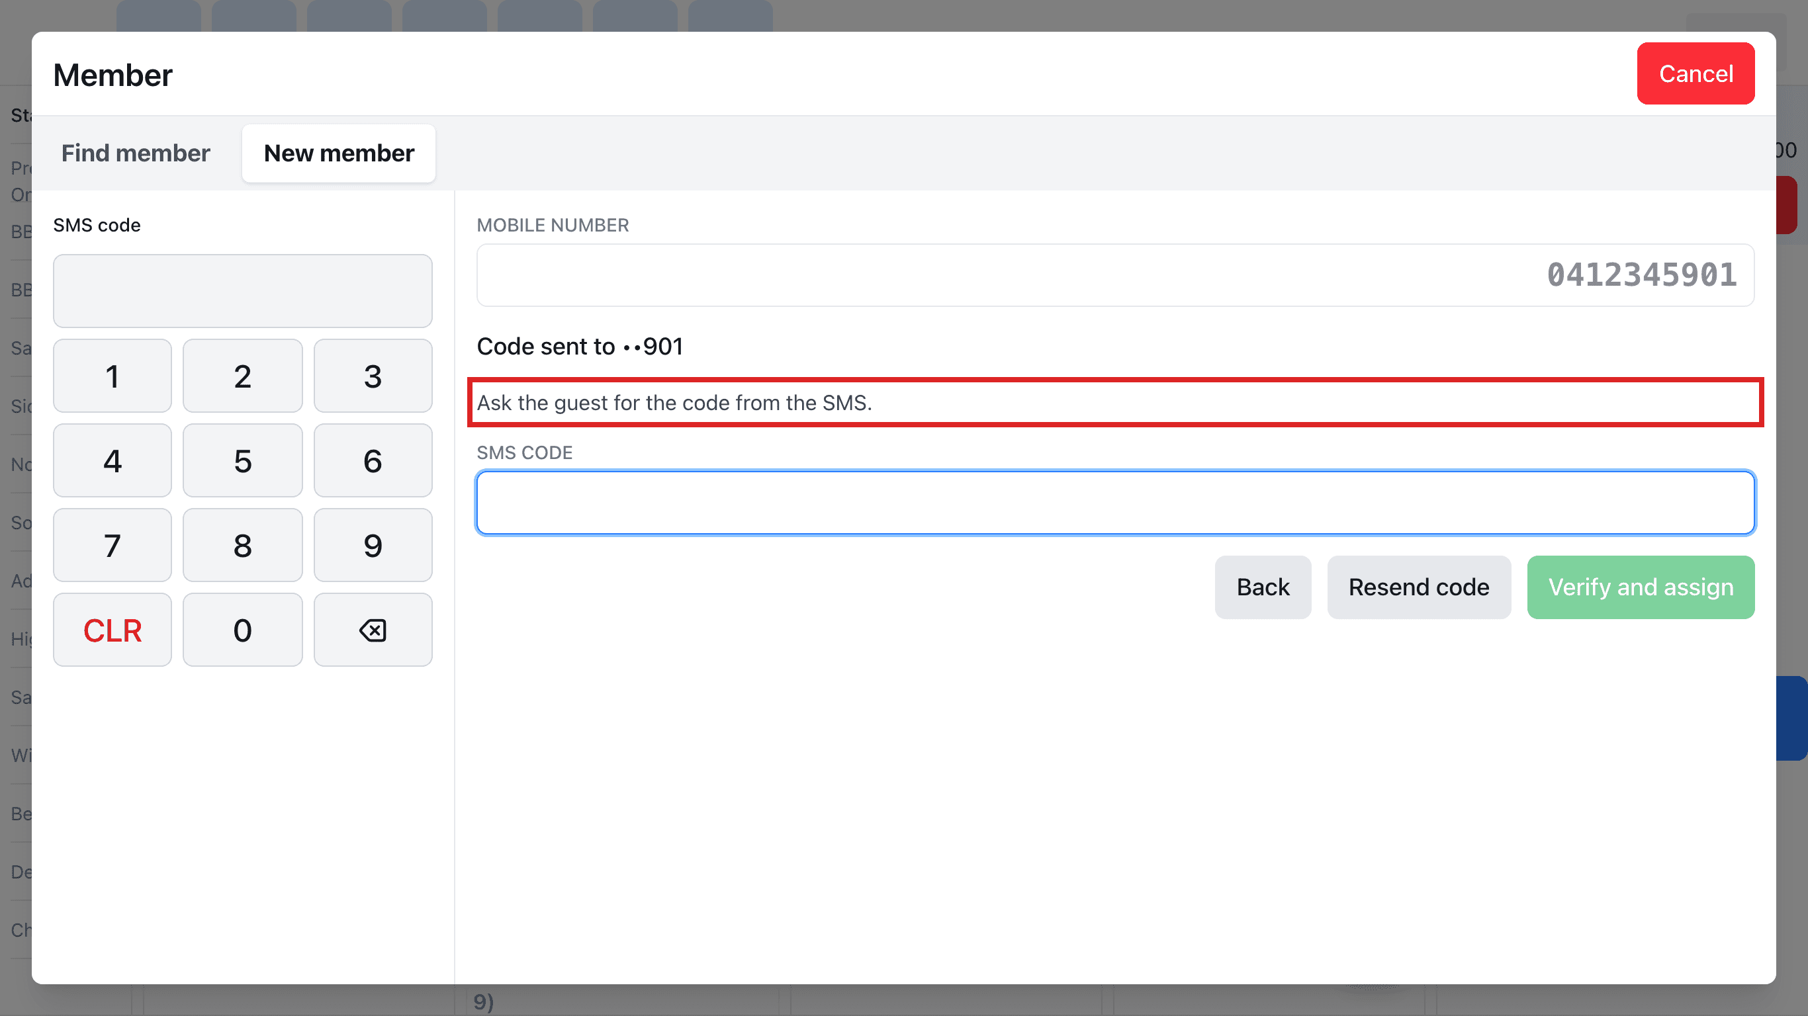Switch to the Find member tab
The width and height of the screenshot is (1808, 1016).
pyautogui.click(x=136, y=153)
